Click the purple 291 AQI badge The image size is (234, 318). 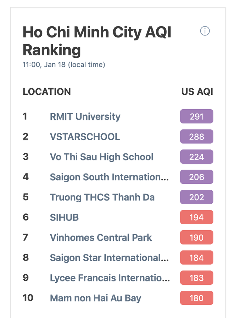pos(196,116)
